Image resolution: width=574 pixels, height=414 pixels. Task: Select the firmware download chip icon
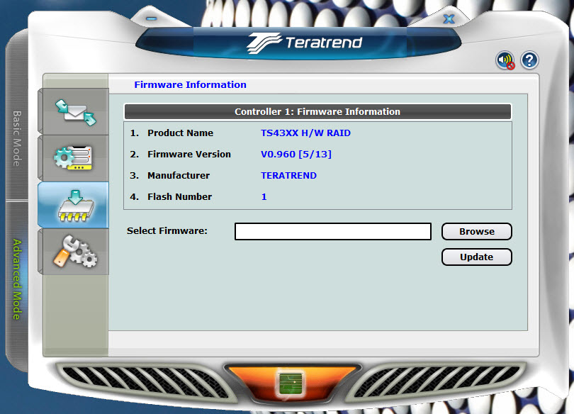76,206
